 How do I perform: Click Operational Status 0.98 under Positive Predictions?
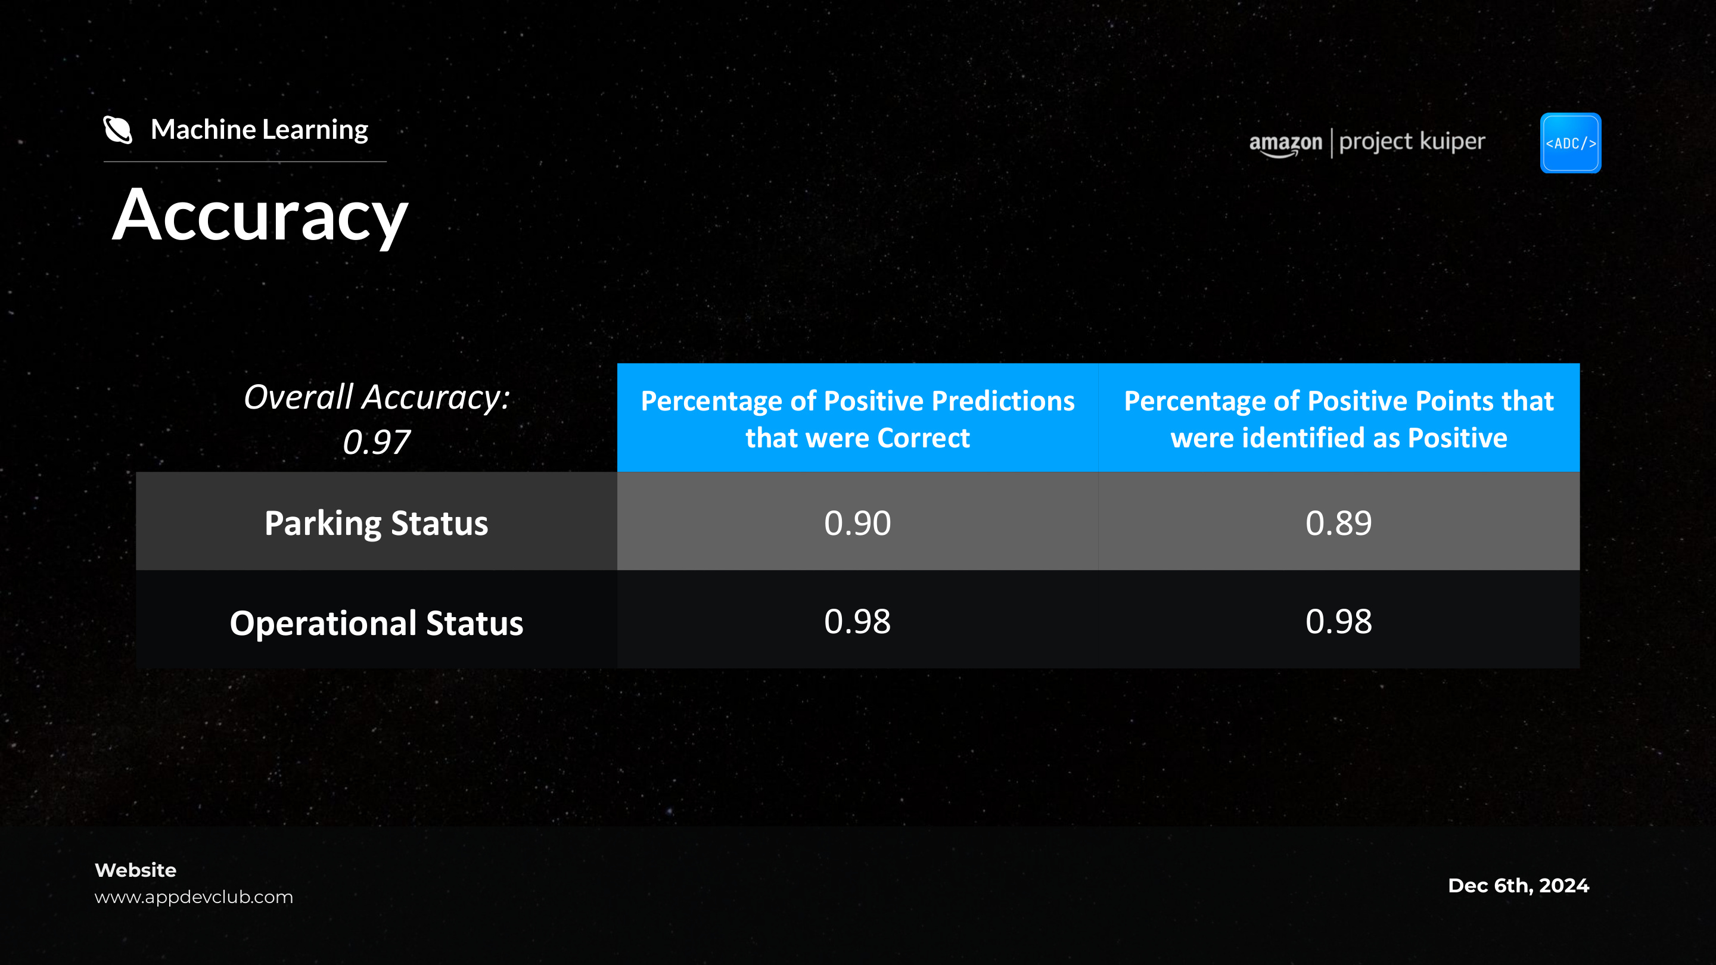coord(857,621)
